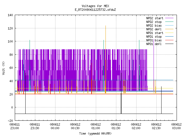This screenshot has width=182, height=136.
Task: Click the x-axis tick "080612 03:00"
Action: [176, 126]
